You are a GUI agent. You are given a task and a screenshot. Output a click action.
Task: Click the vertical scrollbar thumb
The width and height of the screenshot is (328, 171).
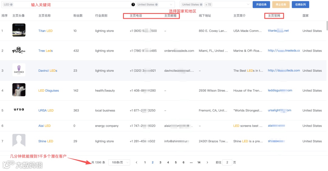(327, 26)
